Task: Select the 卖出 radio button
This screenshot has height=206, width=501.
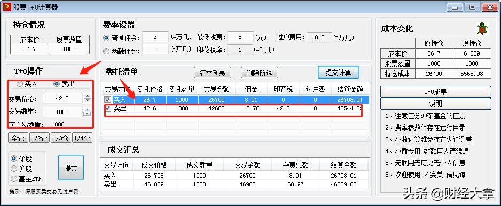Action: tap(57, 84)
